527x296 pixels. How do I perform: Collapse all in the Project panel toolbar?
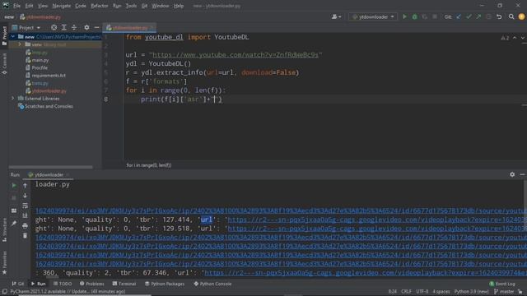tap(74, 27)
